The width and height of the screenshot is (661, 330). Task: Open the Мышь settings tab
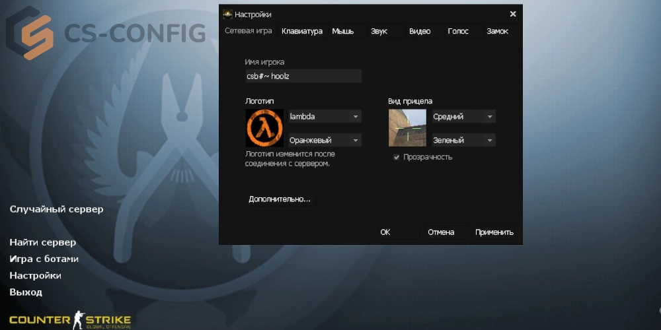point(343,31)
